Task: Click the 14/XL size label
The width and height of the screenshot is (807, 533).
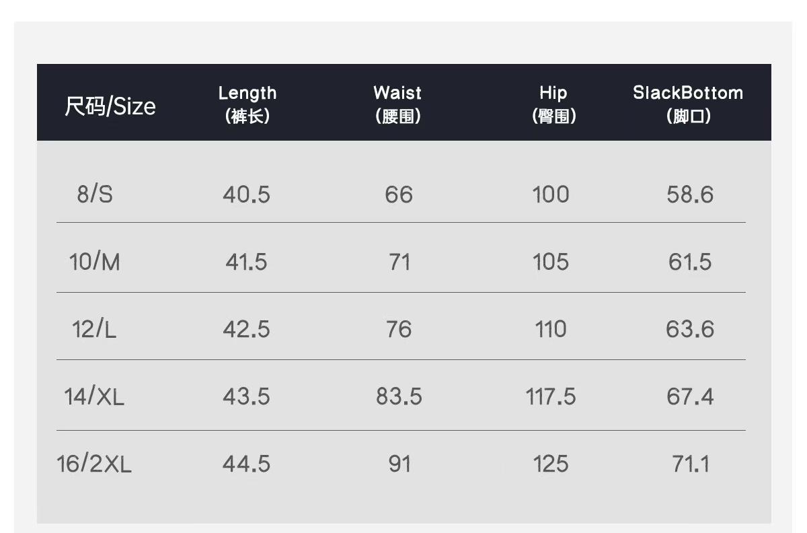Action: [x=95, y=396]
